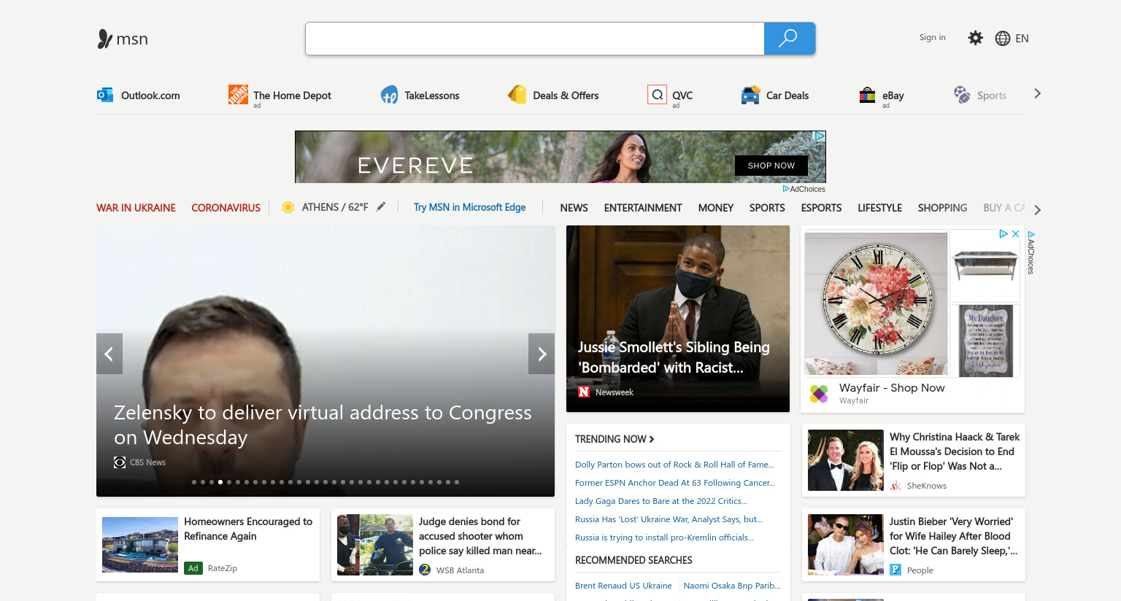Open Homeowners Encouraged to Refinance ad
The height and width of the screenshot is (601, 1121).
point(248,529)
